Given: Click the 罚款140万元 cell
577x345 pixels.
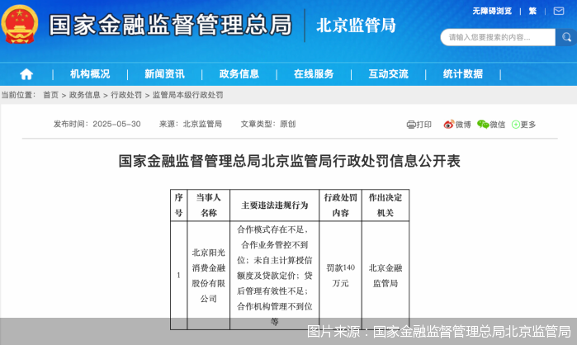Looking at the screenshot, I should (x=340, y=275).
